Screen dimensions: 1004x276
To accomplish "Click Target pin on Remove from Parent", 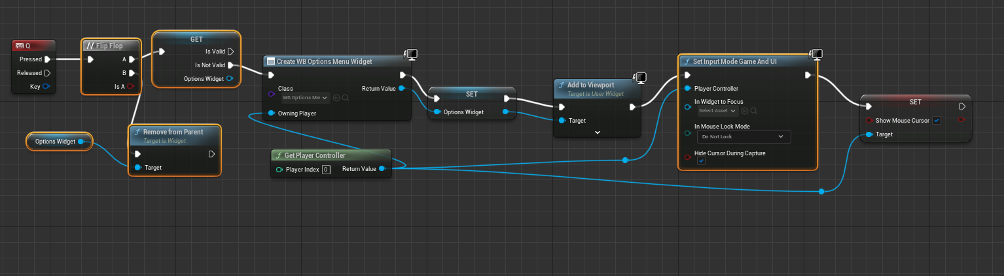I will [138, 168].
